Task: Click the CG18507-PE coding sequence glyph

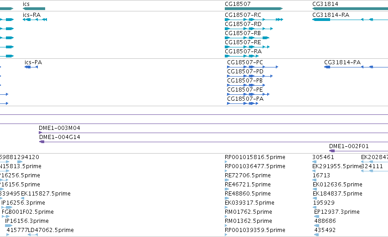Action: coord(248,94)
